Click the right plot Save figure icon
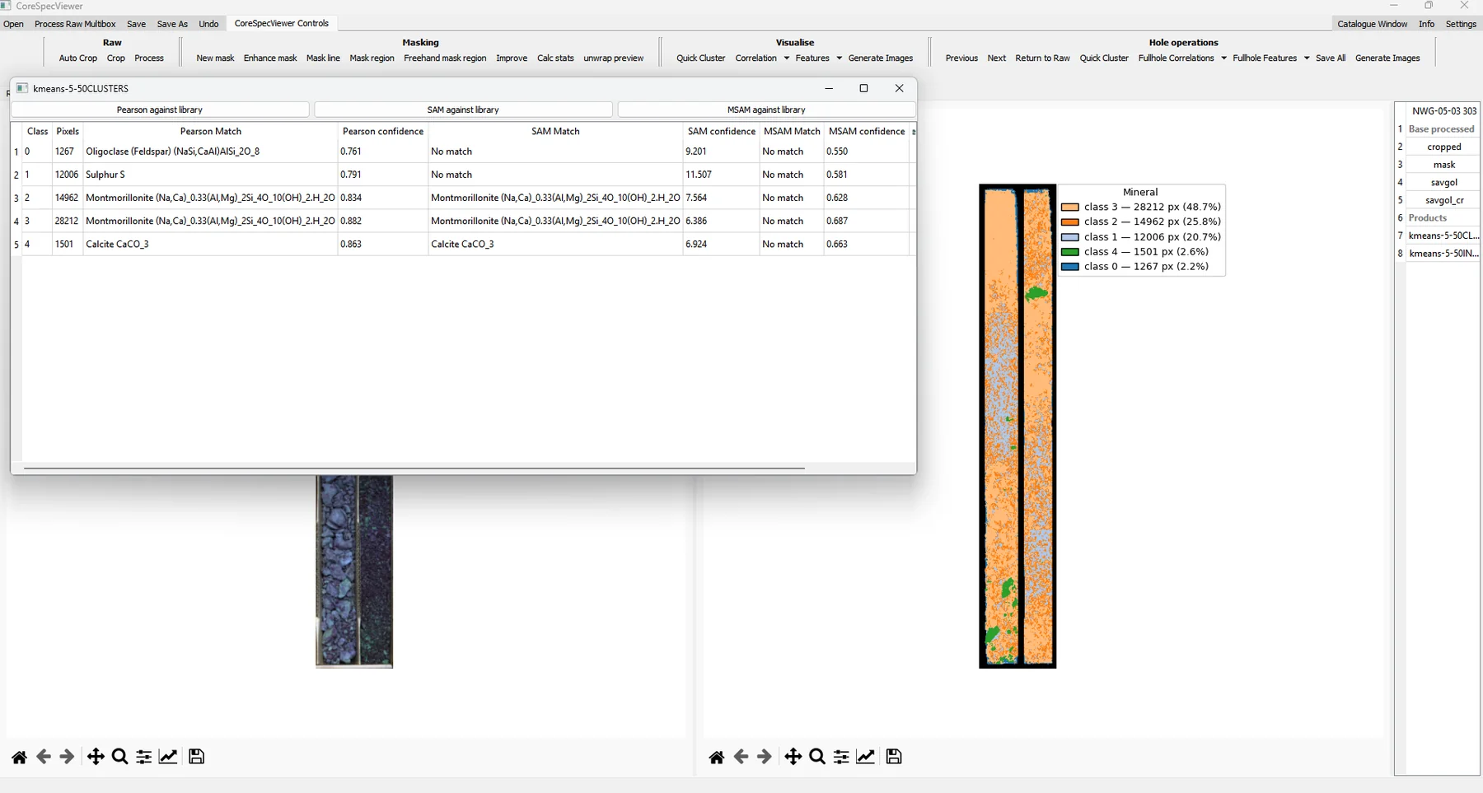The width and height of the screenshot is (1483, 793). [894, 757]
